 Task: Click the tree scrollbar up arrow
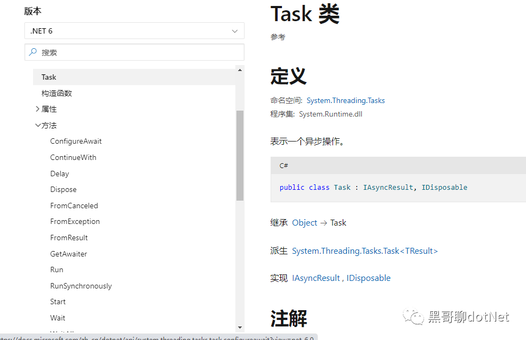[x=240, y=70]
